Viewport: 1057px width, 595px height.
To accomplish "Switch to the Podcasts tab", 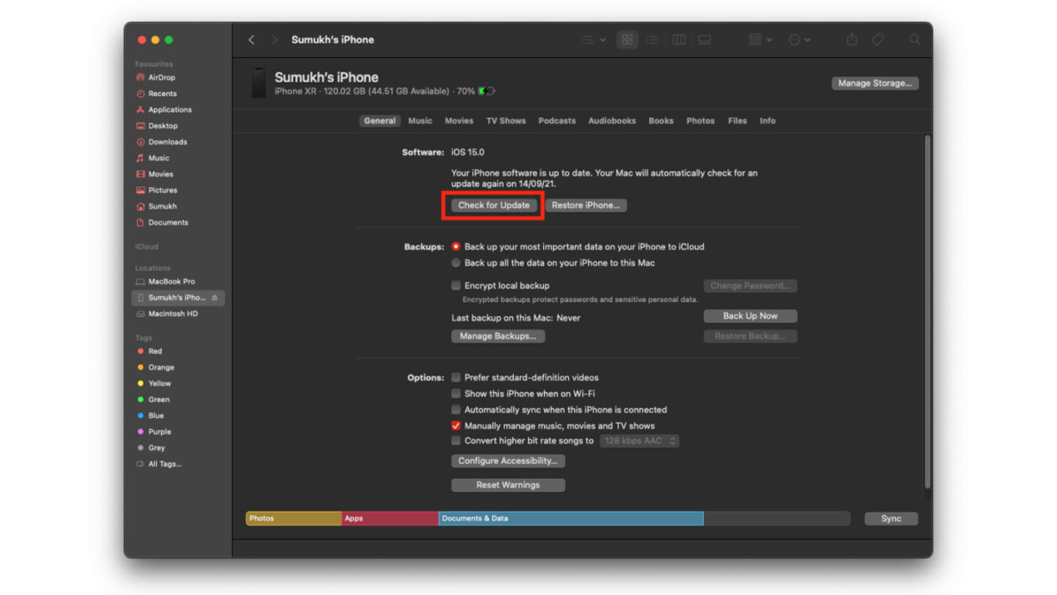I will click(557, 121).
